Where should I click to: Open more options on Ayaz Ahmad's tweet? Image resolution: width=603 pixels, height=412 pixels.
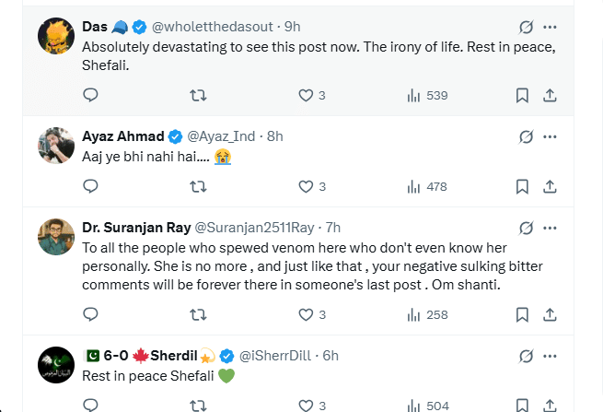tap(551, 136)
